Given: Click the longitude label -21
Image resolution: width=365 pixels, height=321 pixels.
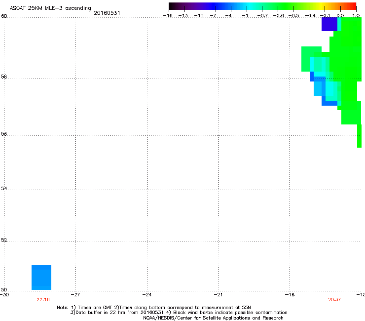Looking at the screenshot, I should 218,294.
